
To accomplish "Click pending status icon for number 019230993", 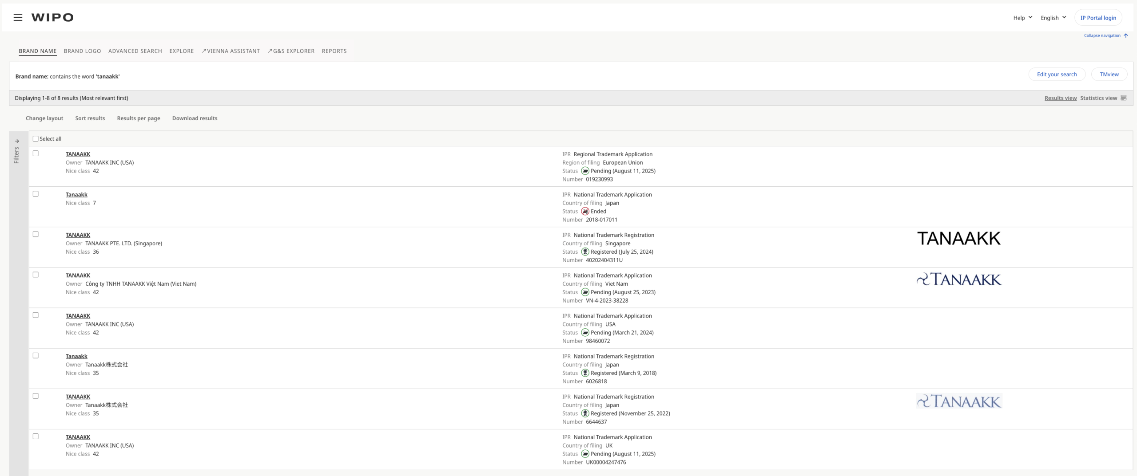I will 585,171.
